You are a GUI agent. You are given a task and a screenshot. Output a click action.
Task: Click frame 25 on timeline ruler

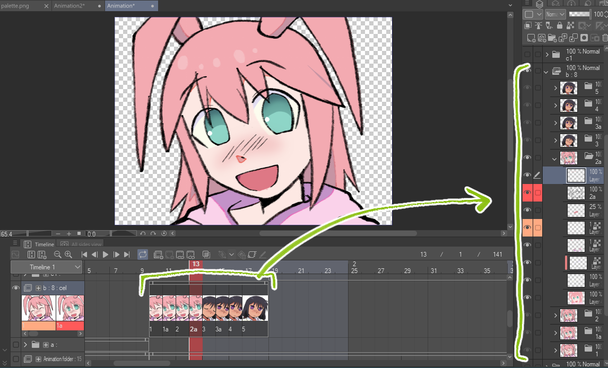[x=354, y=271]
